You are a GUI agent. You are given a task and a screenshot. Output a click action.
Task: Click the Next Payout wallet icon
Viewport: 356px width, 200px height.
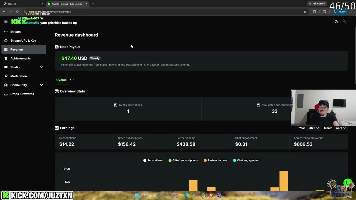tap(57, 47)
